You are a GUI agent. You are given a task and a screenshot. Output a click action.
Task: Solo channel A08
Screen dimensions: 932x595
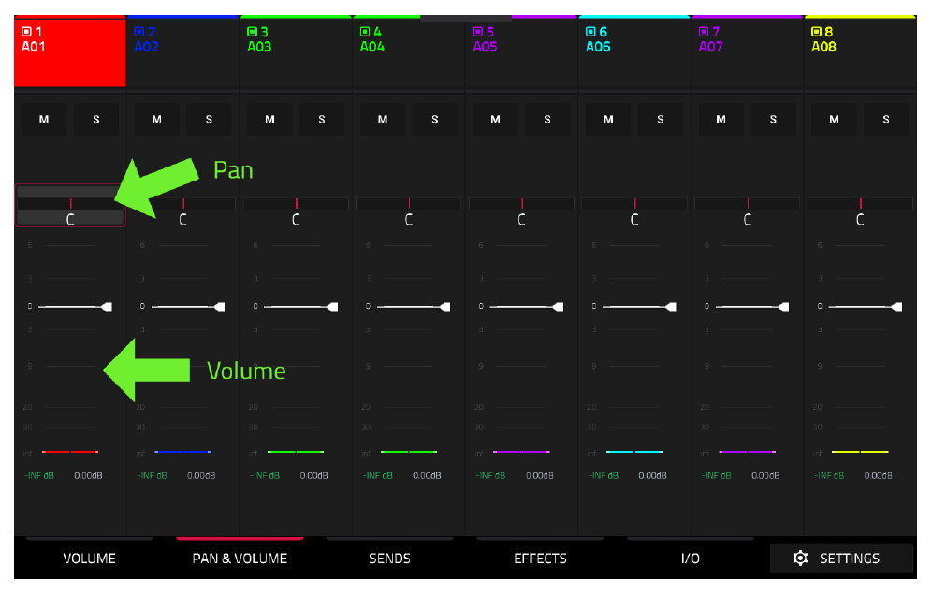click(x=886, y=120)
